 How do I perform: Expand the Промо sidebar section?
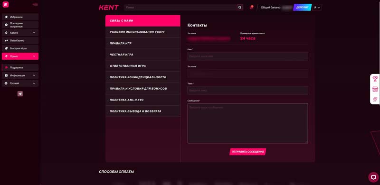coord(20,56)
